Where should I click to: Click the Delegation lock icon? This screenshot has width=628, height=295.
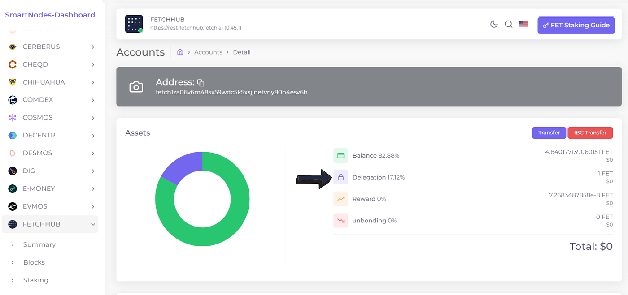340,177
